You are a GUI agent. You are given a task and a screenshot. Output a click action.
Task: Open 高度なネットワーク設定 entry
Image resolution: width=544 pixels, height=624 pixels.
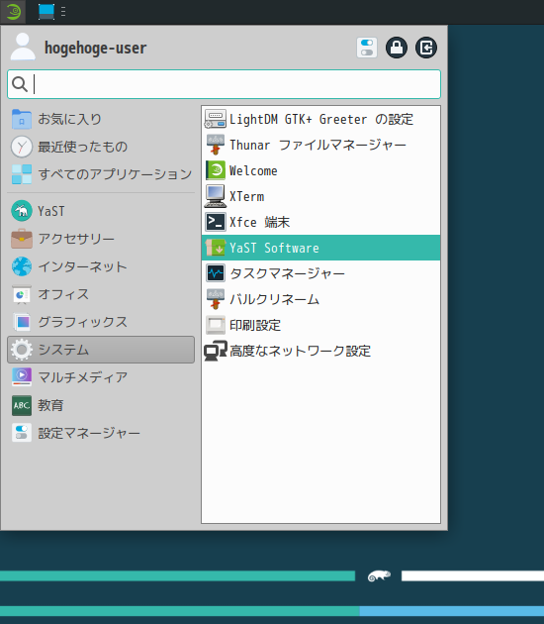coord(321,351)
